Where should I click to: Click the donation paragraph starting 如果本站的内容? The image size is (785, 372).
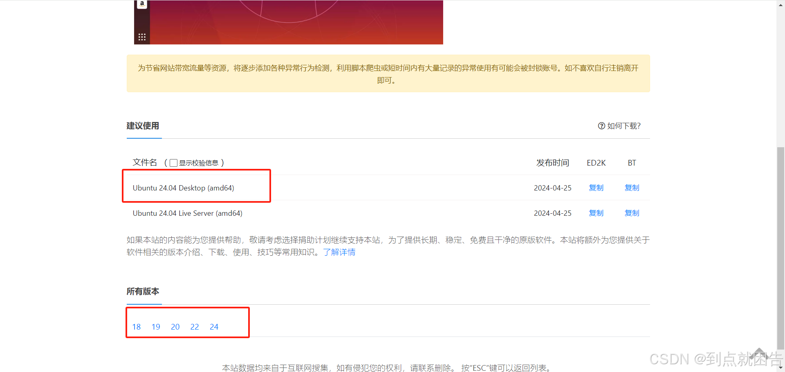[x=388, y=246]
